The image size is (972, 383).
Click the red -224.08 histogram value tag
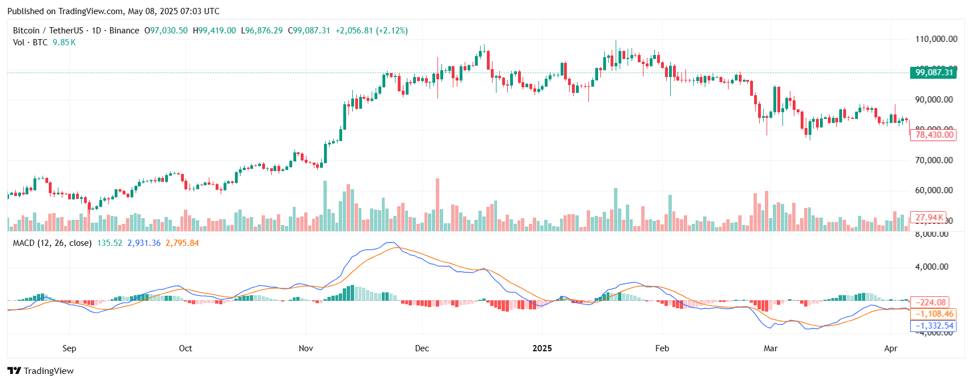[932, 303]
